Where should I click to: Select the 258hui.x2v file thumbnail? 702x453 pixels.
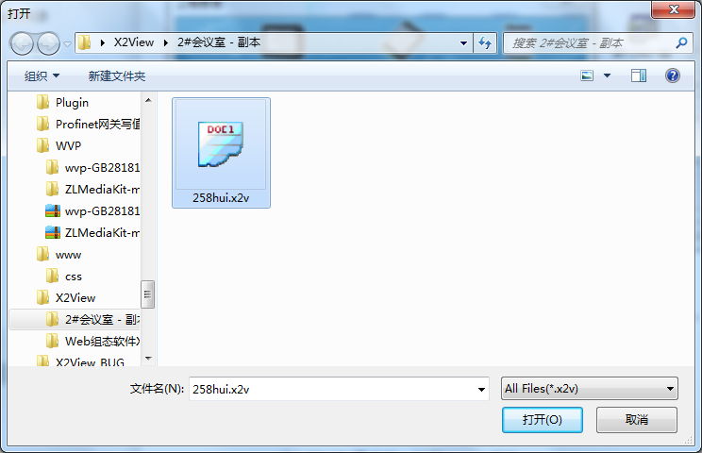[x=221, y=153]
